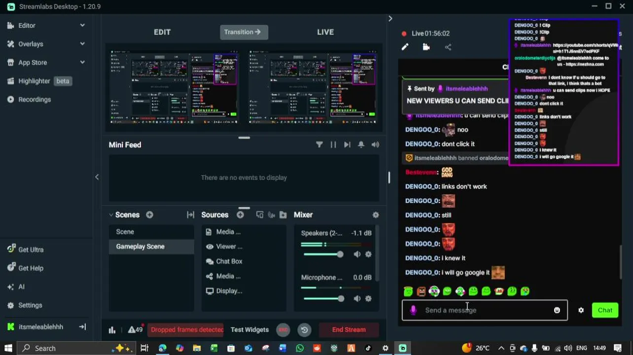
Task: Collapse the chat panel arrow
Action: [x=390, y=18]
